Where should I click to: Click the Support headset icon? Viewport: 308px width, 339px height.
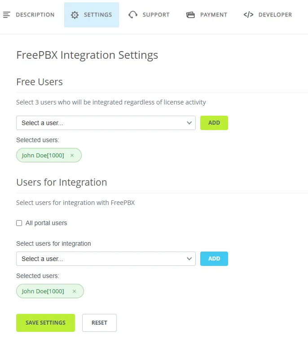(133, 15)
